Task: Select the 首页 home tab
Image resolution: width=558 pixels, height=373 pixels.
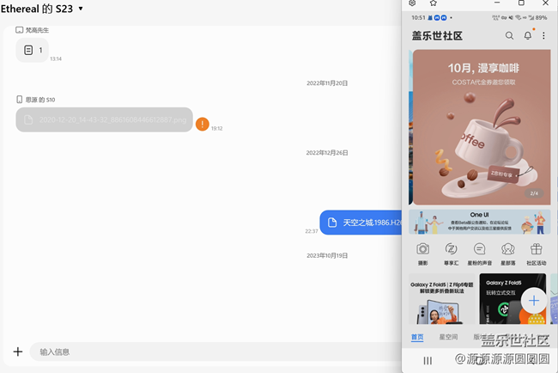Action: 417,337
